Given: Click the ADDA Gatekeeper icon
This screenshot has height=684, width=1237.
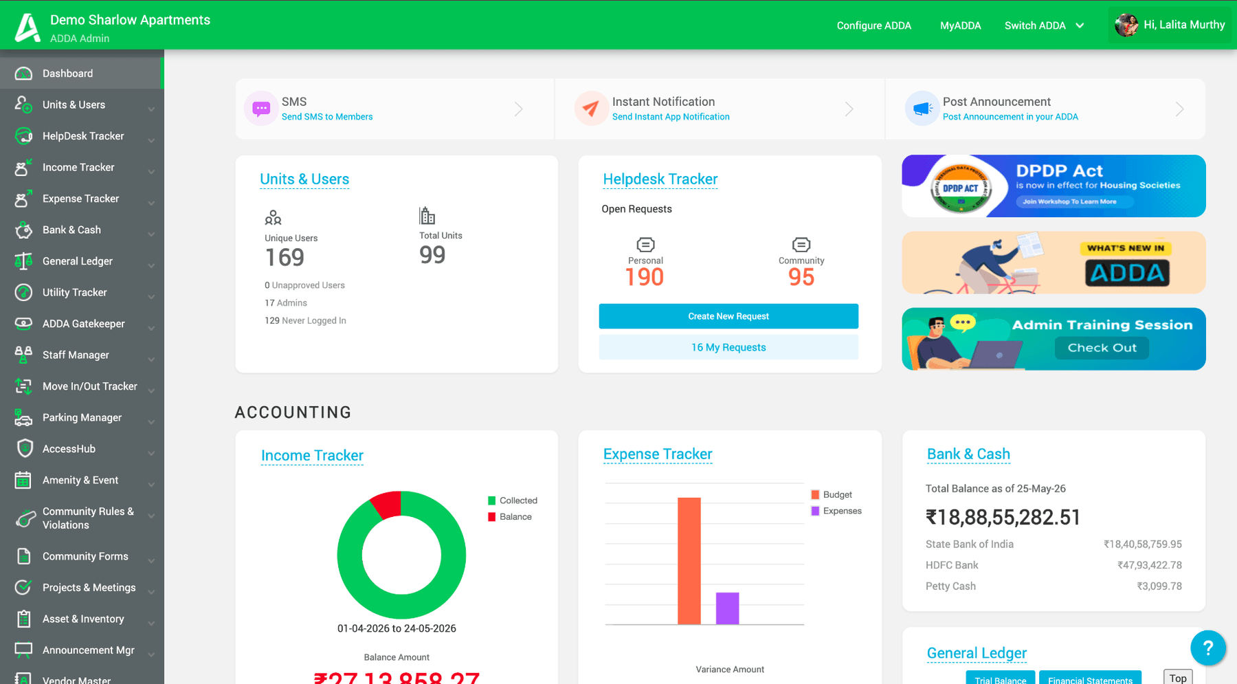Looking at the screenshot, I should [x=23, y=324].
